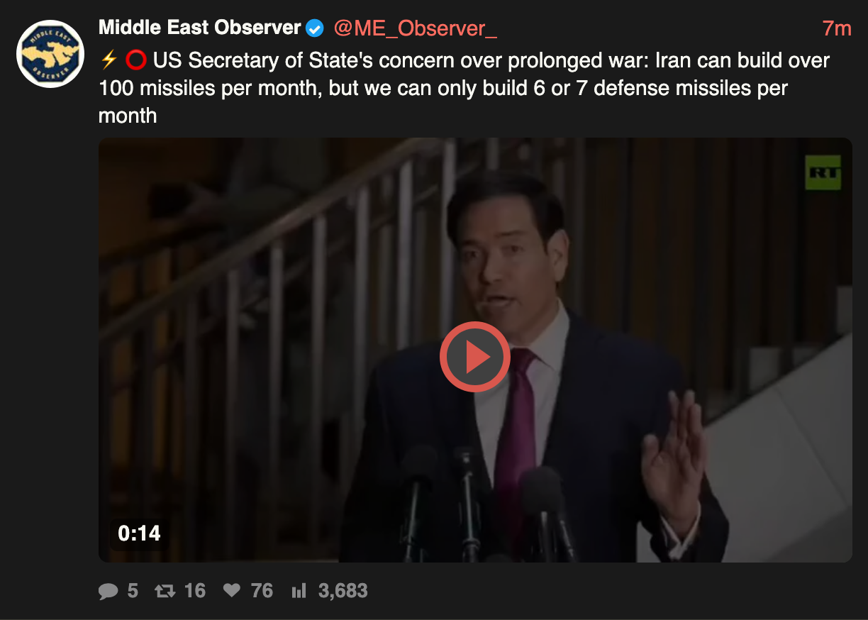Click the blue verified badge
The height and width of the screenshot is (620, 868).
(x=315, y=28)
